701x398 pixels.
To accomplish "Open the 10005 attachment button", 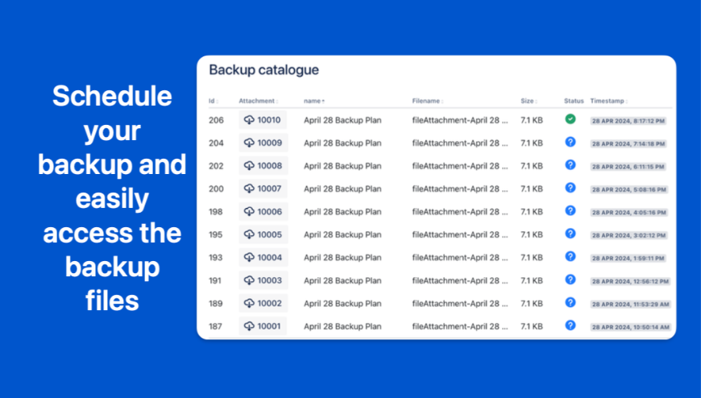I will [263, 234].
